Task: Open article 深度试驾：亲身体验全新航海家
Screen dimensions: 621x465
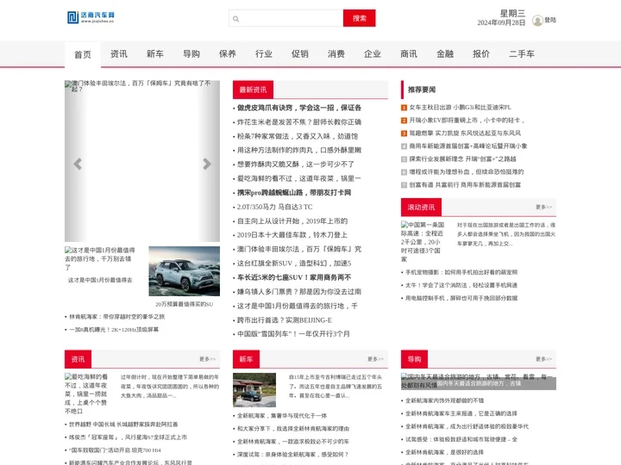Action: tap(292, 455)
